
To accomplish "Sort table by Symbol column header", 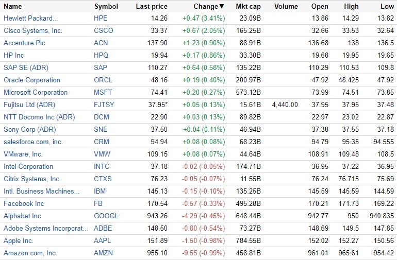I will pyautogui.click(x=106, y=7).
